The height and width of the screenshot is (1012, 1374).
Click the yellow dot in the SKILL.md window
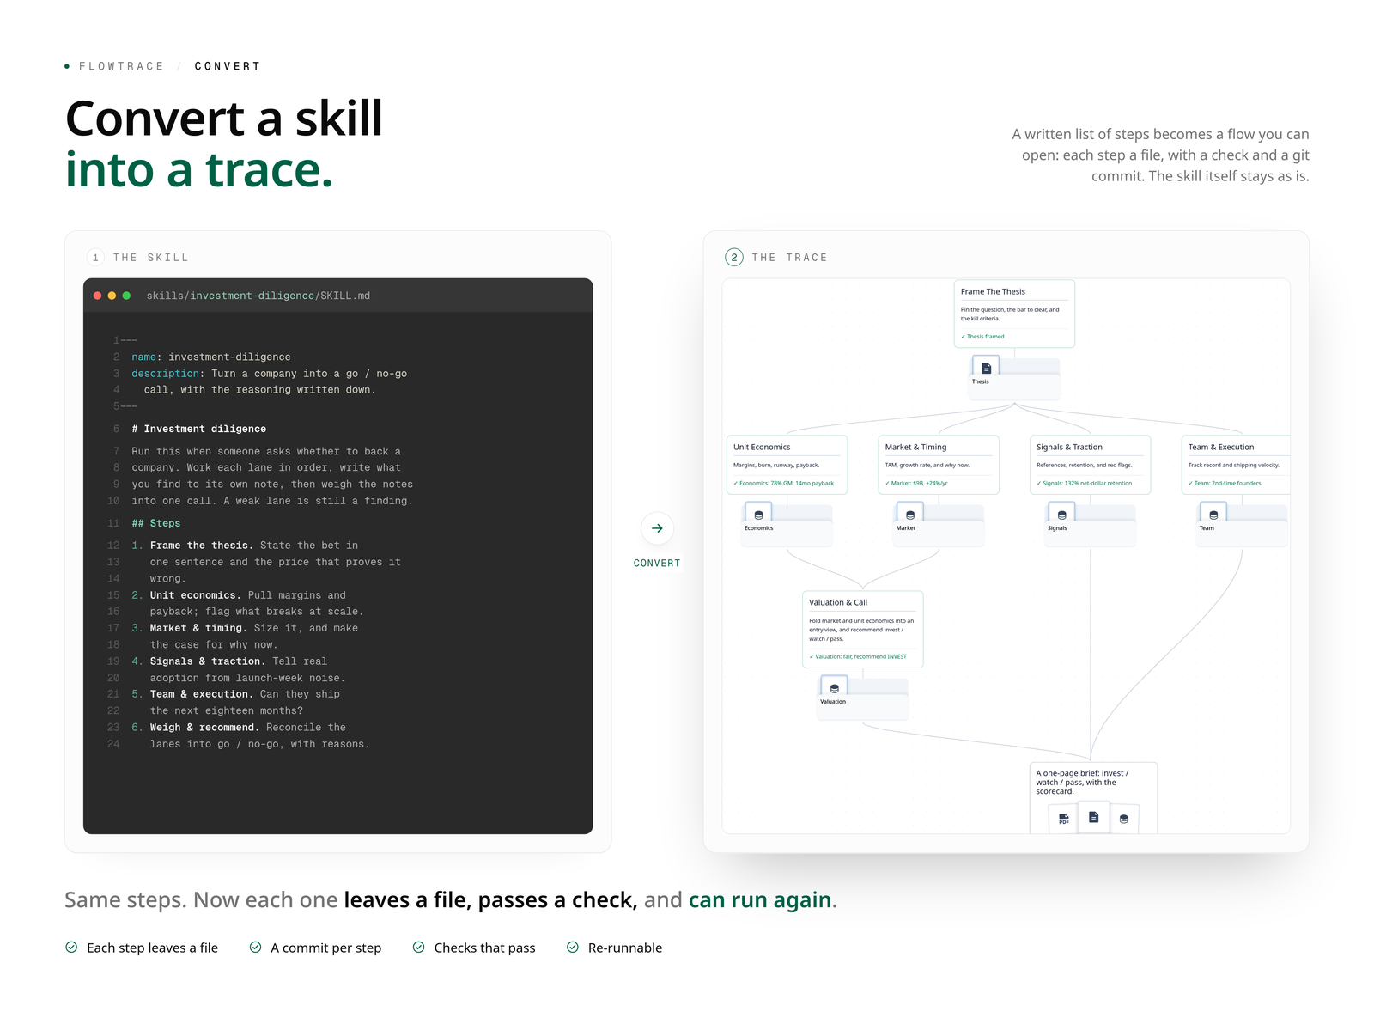pyautogui.click(x=112, y=296)
